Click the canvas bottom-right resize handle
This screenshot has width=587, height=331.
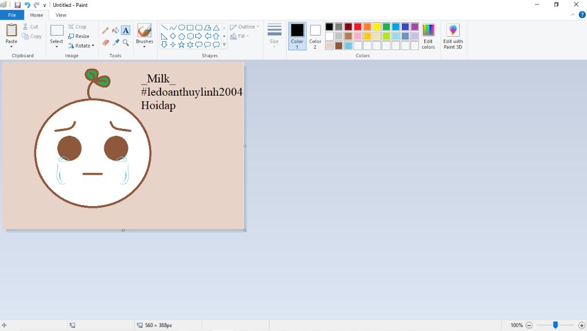(x=245, y=230)
